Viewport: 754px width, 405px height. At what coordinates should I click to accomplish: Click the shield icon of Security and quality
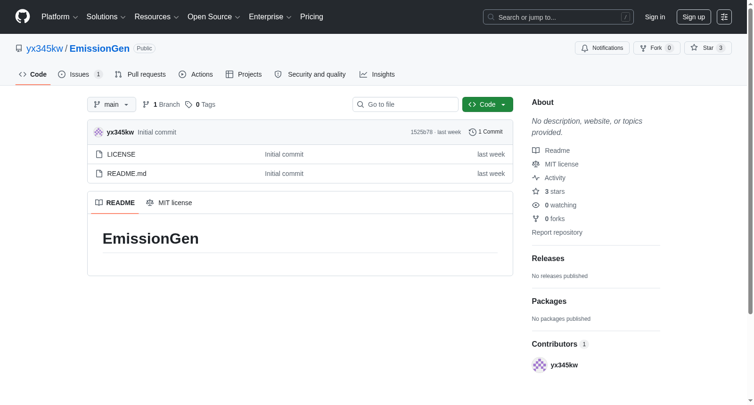click(x=278, y=74)
